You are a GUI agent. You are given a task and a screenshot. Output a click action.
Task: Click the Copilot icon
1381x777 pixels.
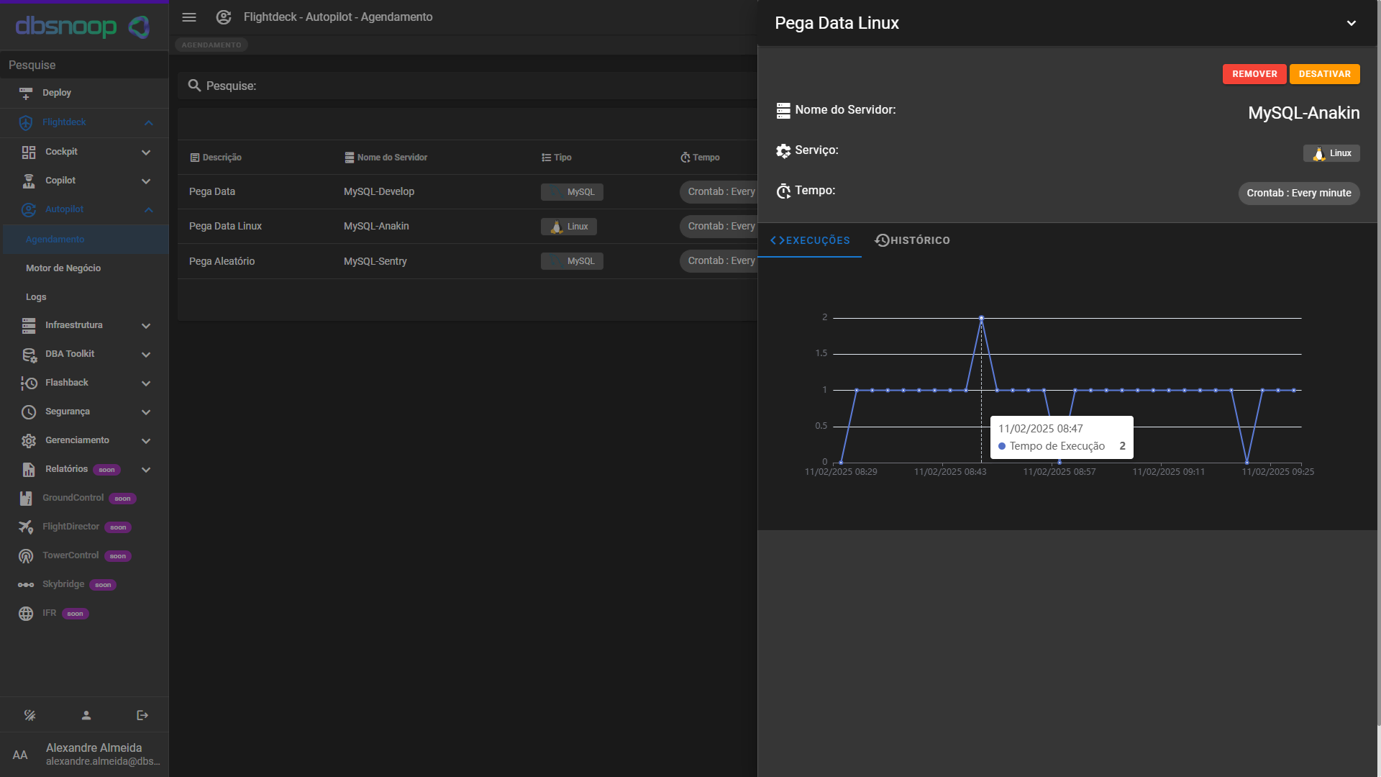(x=29, y=181)
